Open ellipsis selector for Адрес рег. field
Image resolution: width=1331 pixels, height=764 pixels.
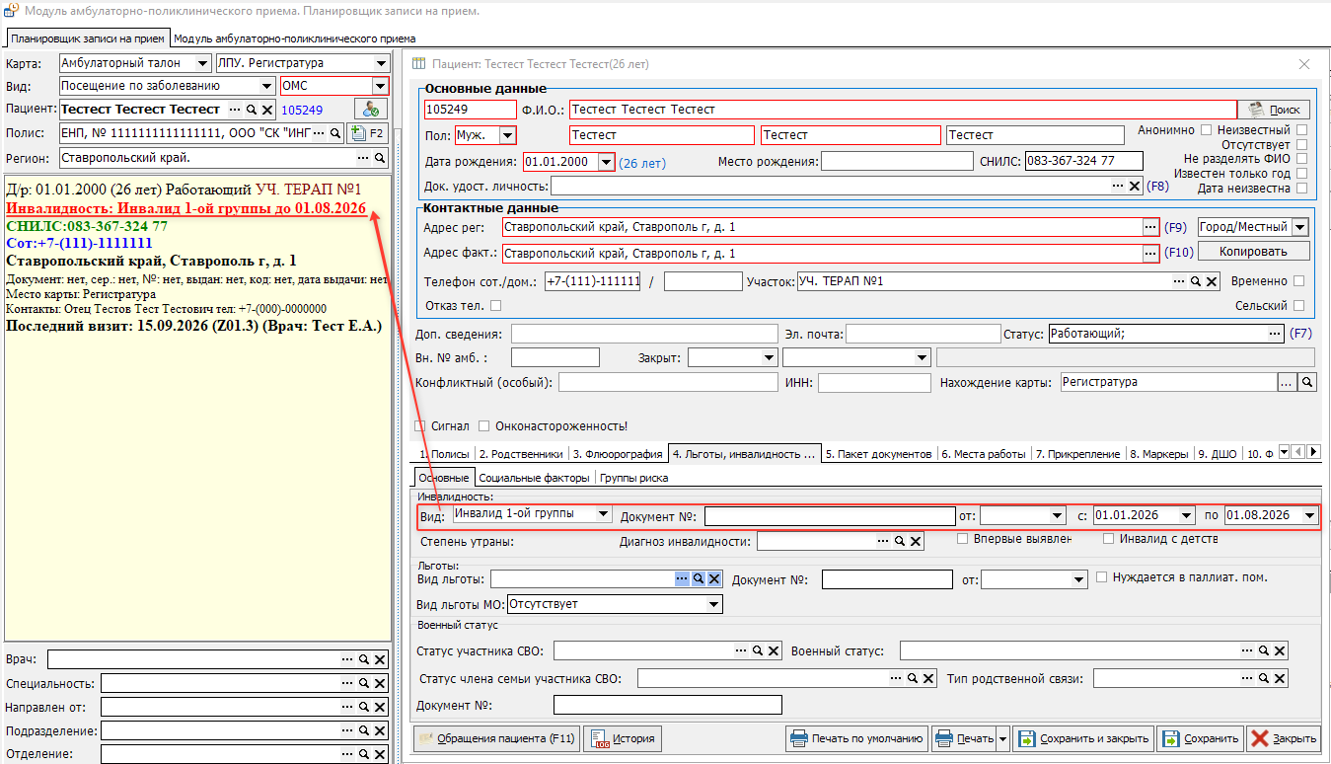click(1149, 227)
